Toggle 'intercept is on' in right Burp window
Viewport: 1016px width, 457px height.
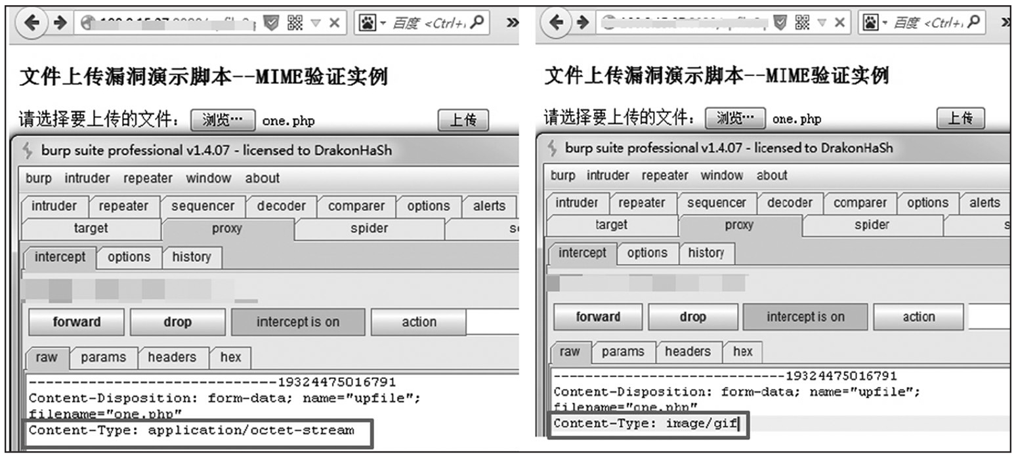[x=805, y=317]
